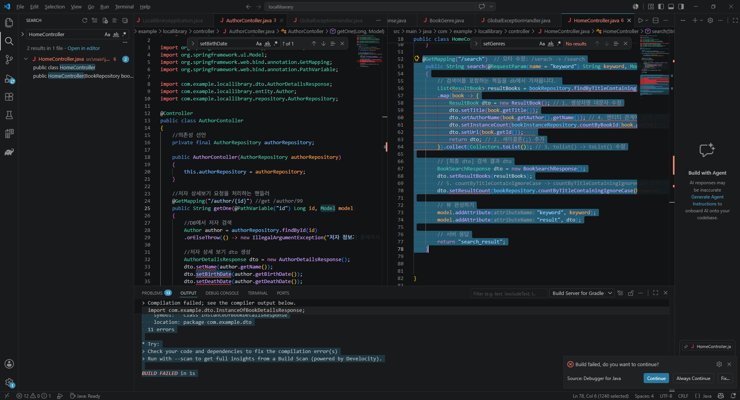
Task: Open the Extensions view
Action: 9,97
